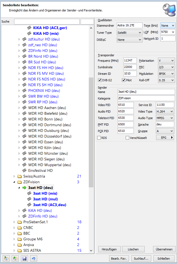The width and height of the screenshot is (177, 264).
Task: Click the film icon beside PHOENIX HD (deu)
Action: point(24,91)
